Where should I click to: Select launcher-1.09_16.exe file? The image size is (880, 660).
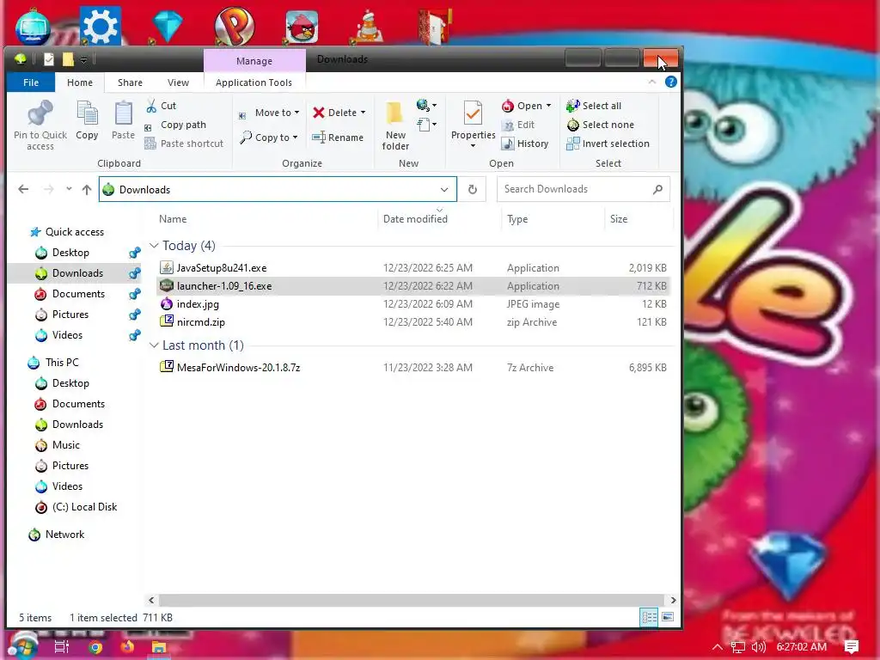coord(224,286)
